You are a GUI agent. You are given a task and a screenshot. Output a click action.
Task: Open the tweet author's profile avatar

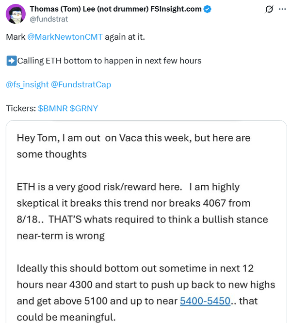[x=16, y=14]
